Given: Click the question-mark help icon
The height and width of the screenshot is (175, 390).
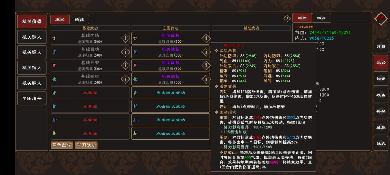Looking at the screenshot, I should pyautogui.click(x=287, y=19).
